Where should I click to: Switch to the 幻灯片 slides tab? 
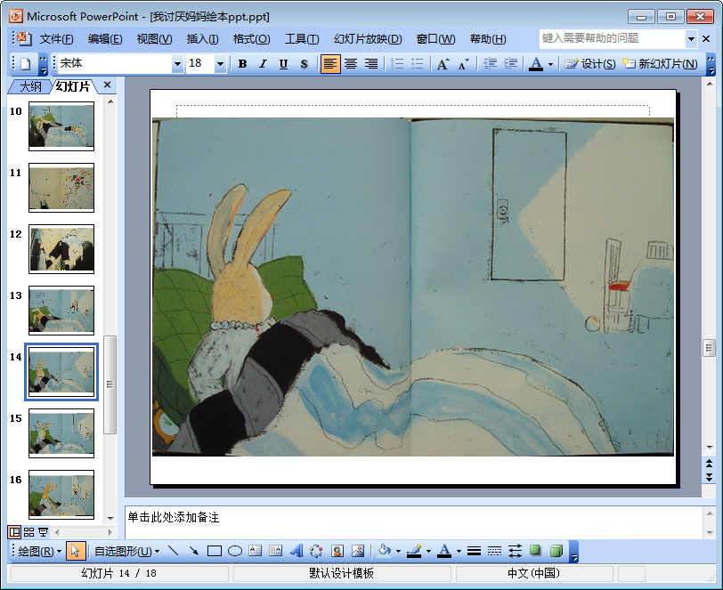click(73, 86)
